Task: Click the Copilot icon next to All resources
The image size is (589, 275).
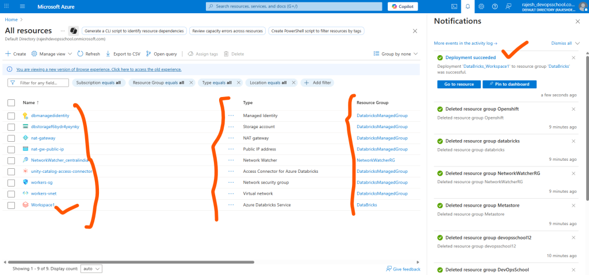Action: (73, 31)
